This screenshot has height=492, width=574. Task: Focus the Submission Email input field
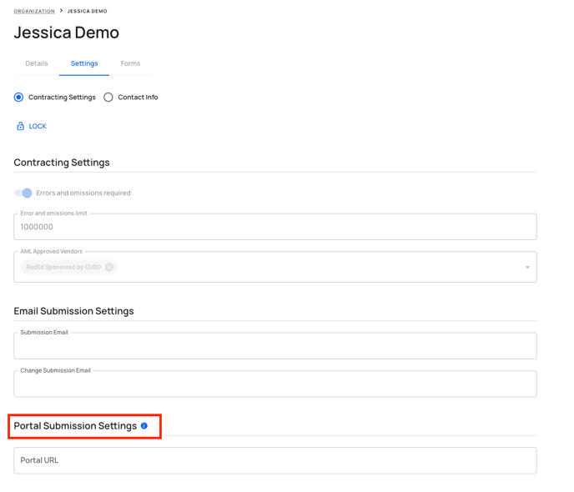[275, 346]
